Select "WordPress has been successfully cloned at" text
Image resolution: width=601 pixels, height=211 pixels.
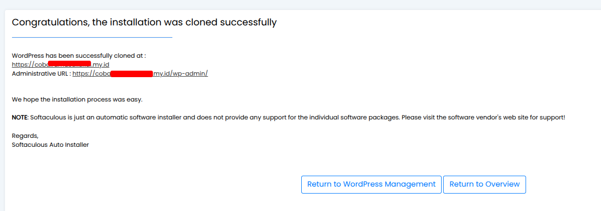(78, 56)
